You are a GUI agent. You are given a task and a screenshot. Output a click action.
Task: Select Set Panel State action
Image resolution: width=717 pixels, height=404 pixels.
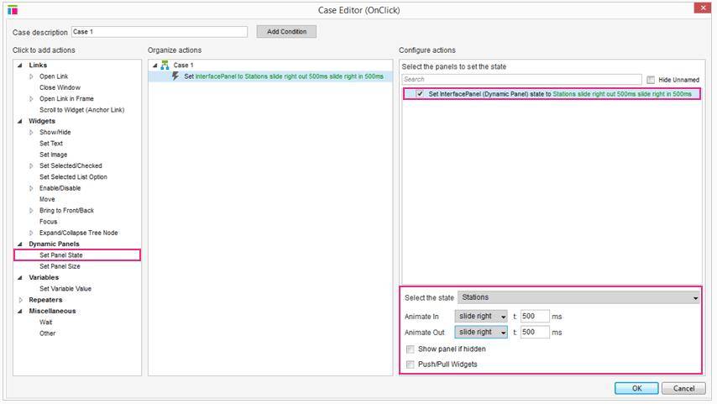click(x=61, y=255)
